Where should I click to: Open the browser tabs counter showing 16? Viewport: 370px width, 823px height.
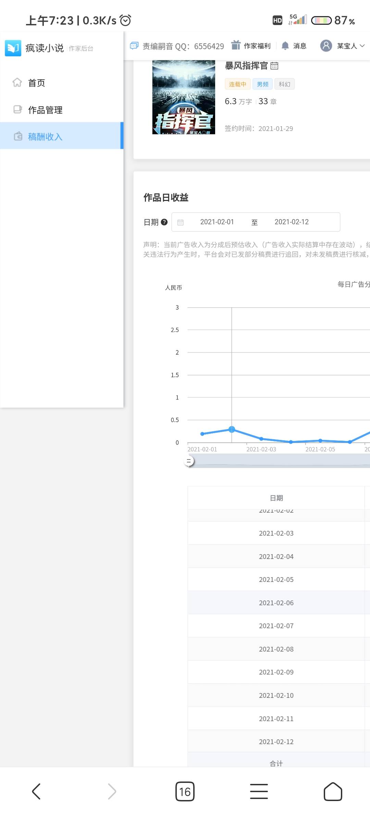pyautogui.click(x=185, y=791)
